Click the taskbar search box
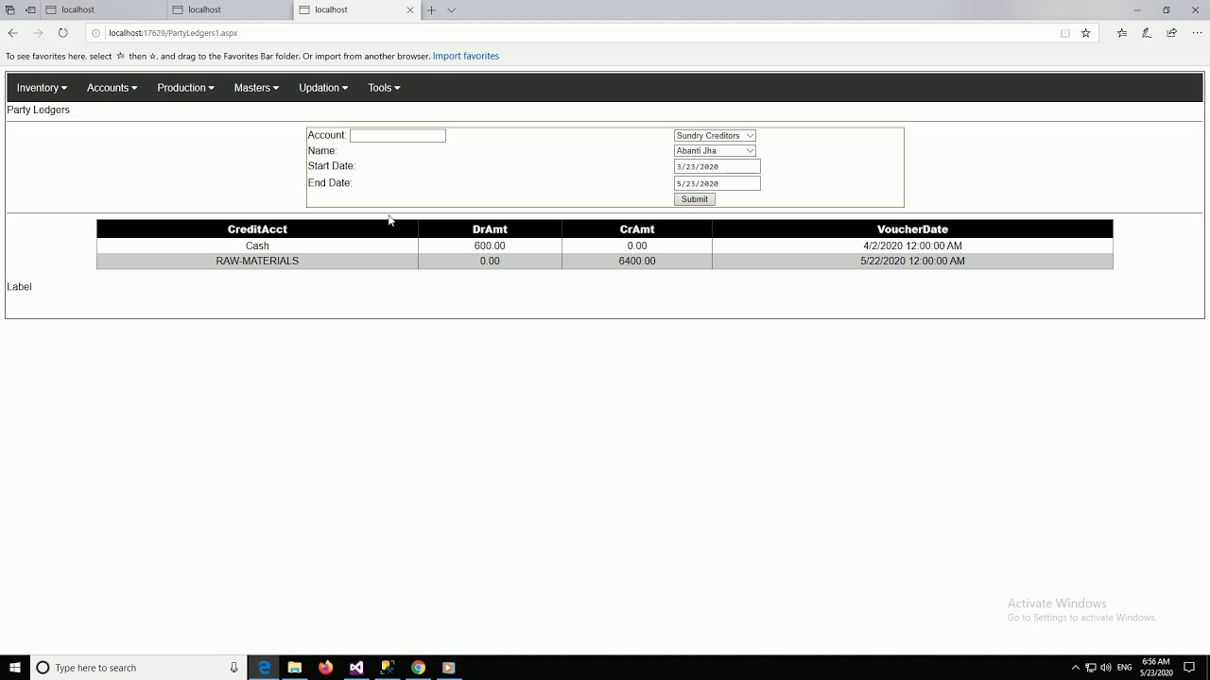Viewport: 1210px width, 680px height. coord(138,668)
